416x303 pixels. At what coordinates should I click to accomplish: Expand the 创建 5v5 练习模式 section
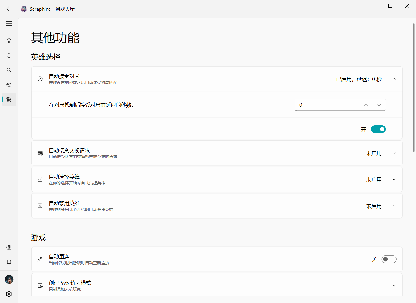pyautogui.click(x=394, y=285)
